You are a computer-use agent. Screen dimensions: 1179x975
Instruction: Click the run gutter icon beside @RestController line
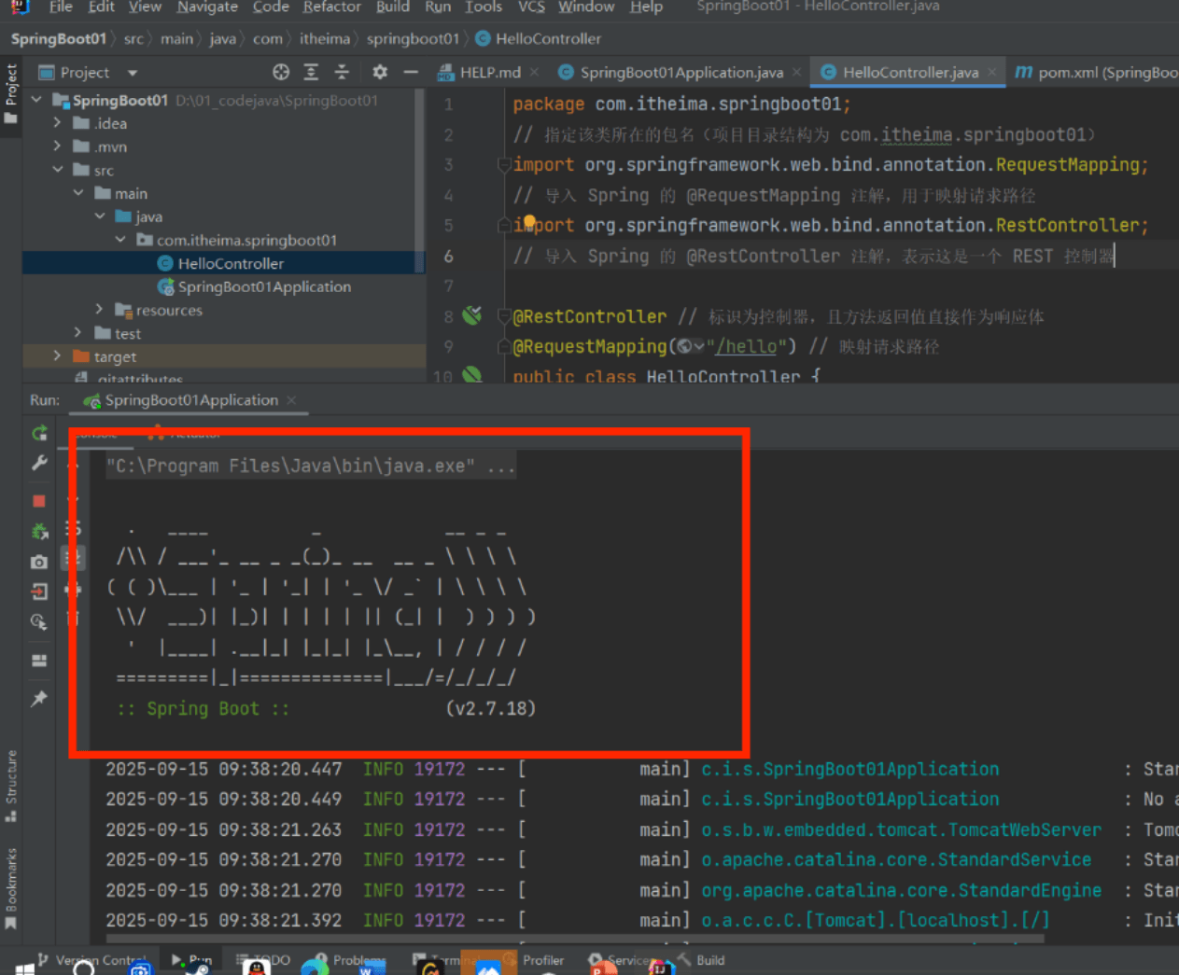[x=472, y=315]
